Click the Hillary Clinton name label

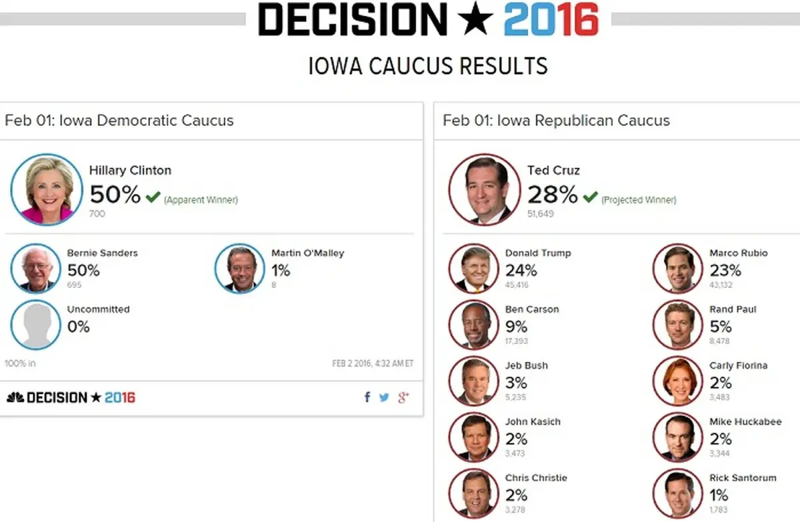(130, 171)
